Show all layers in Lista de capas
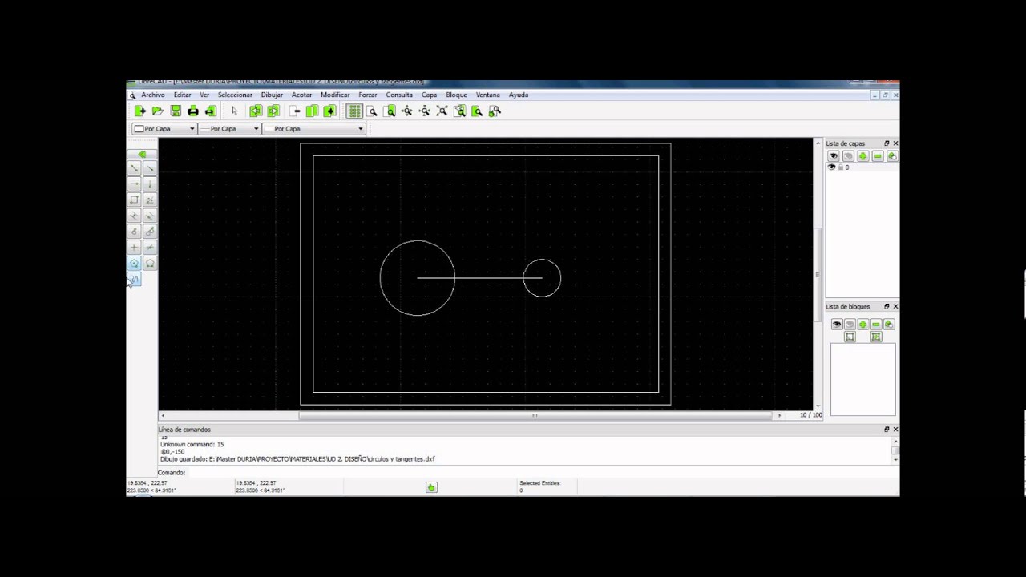This screenshot has height=577, width=1026. point(834,156)
